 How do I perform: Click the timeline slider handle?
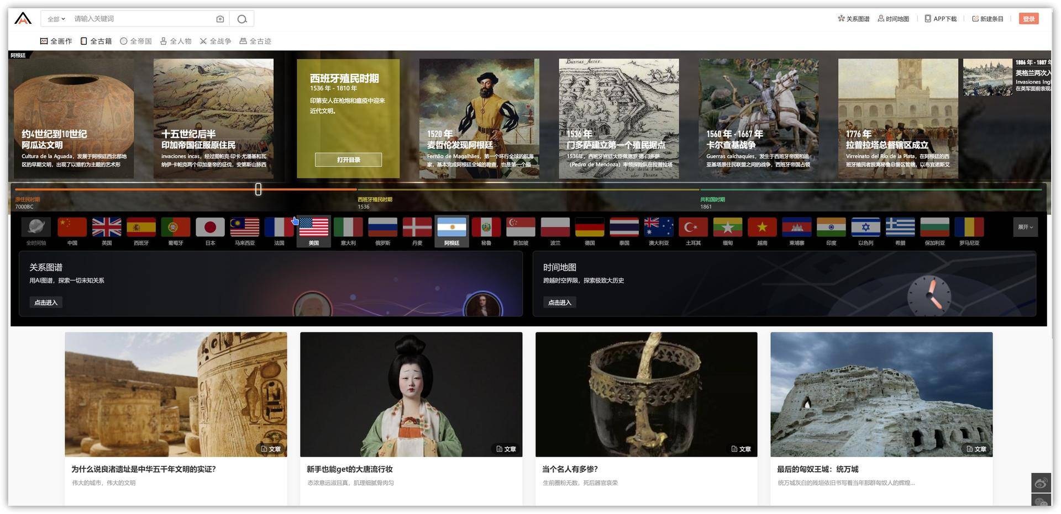point(258,189)
